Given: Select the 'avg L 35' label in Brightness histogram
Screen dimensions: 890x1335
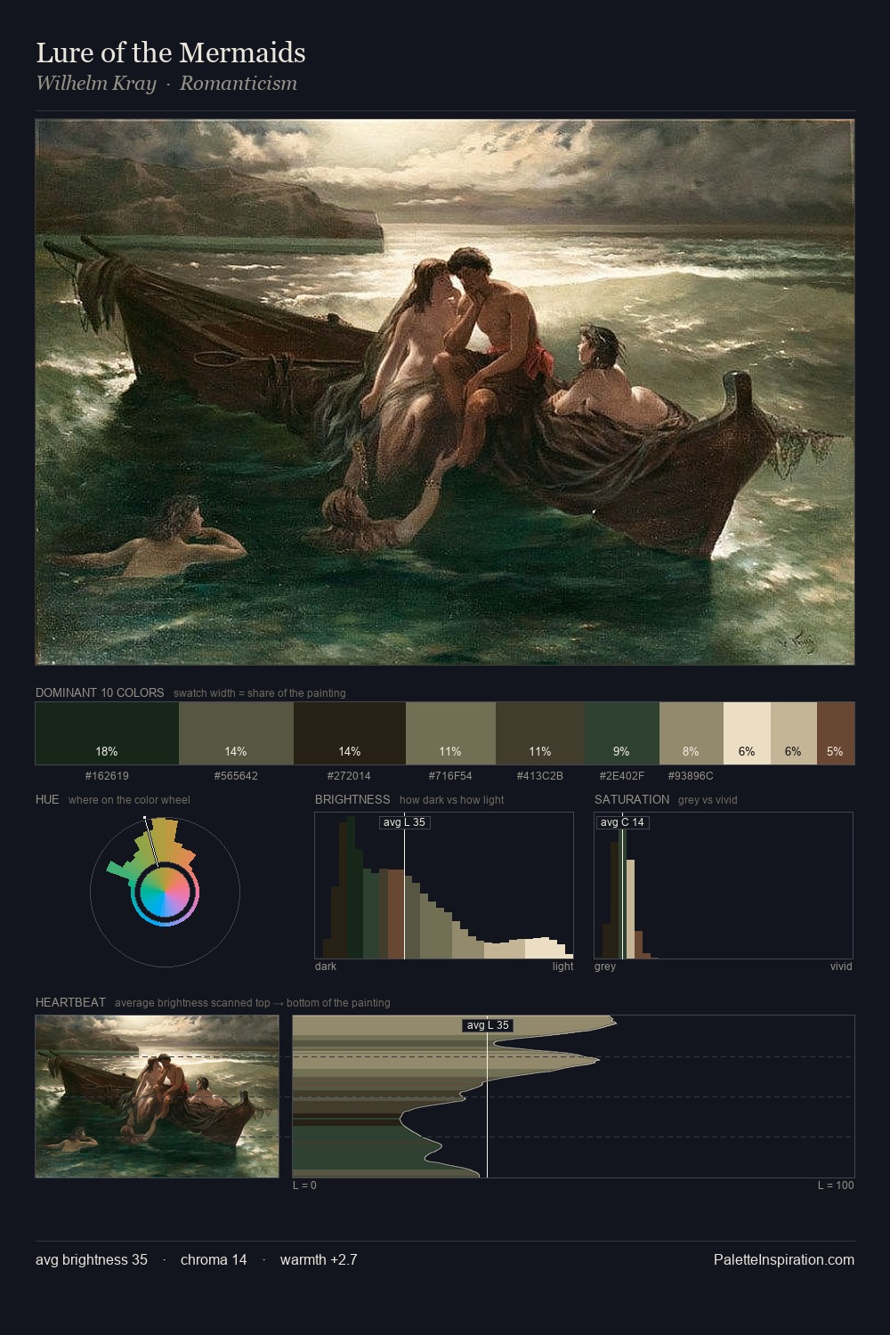Looking at the screenshot, I should point(405,822).
